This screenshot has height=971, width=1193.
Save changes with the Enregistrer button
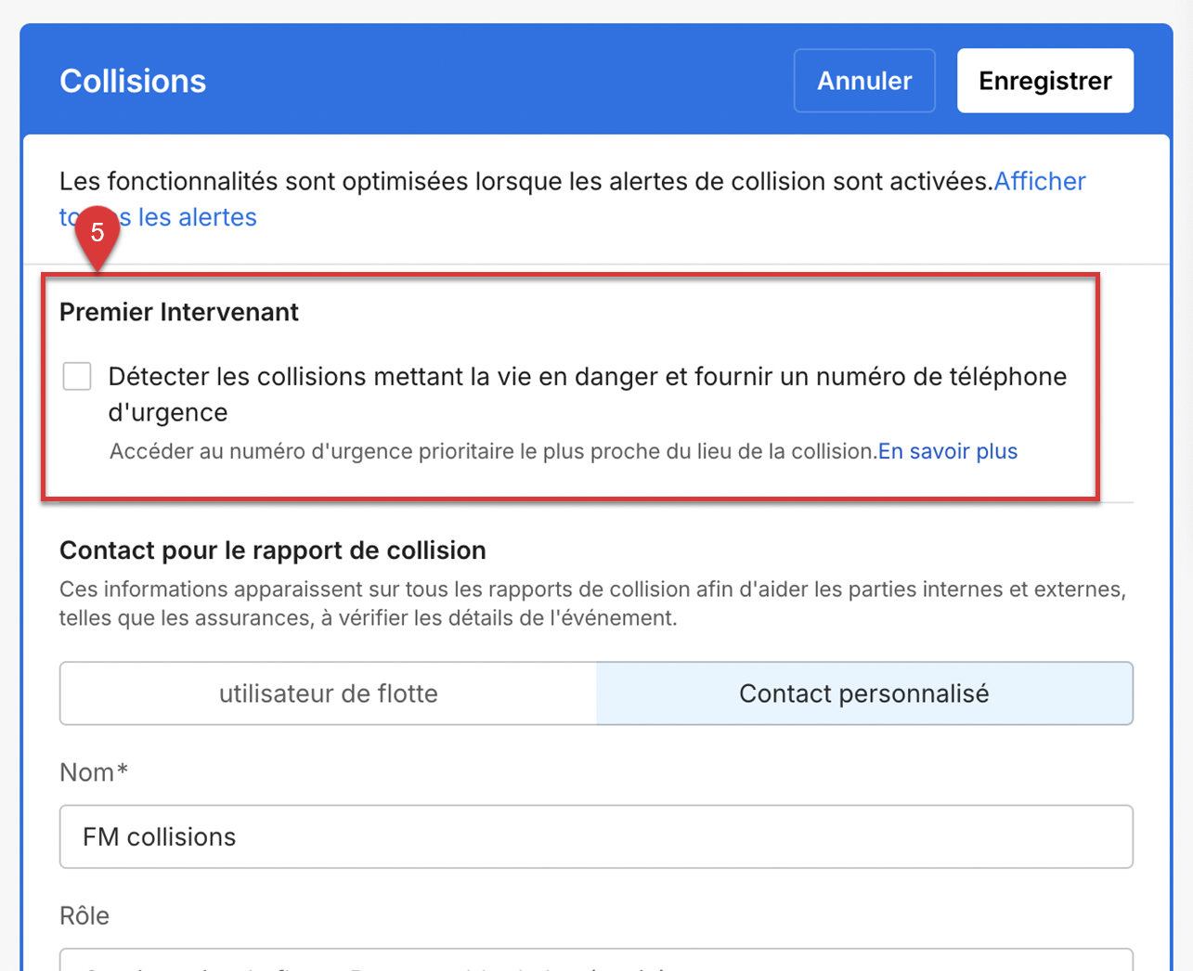tap(1044, 81)
